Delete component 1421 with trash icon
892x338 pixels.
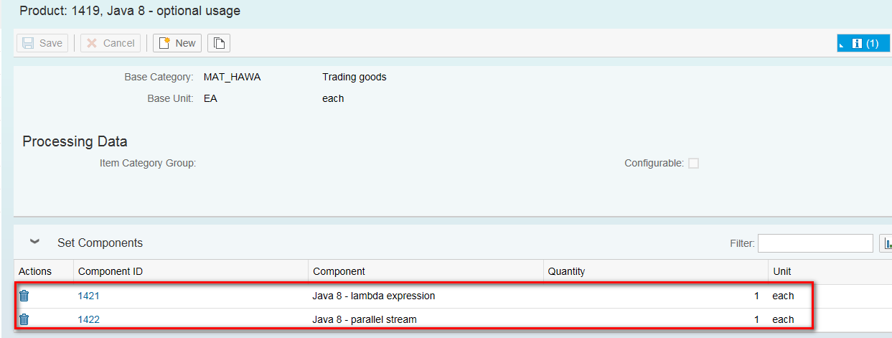click(24, 296)
